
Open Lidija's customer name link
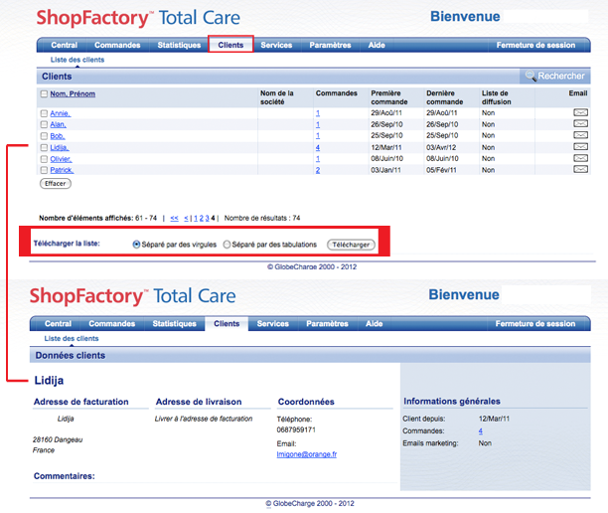pos(59,147)
